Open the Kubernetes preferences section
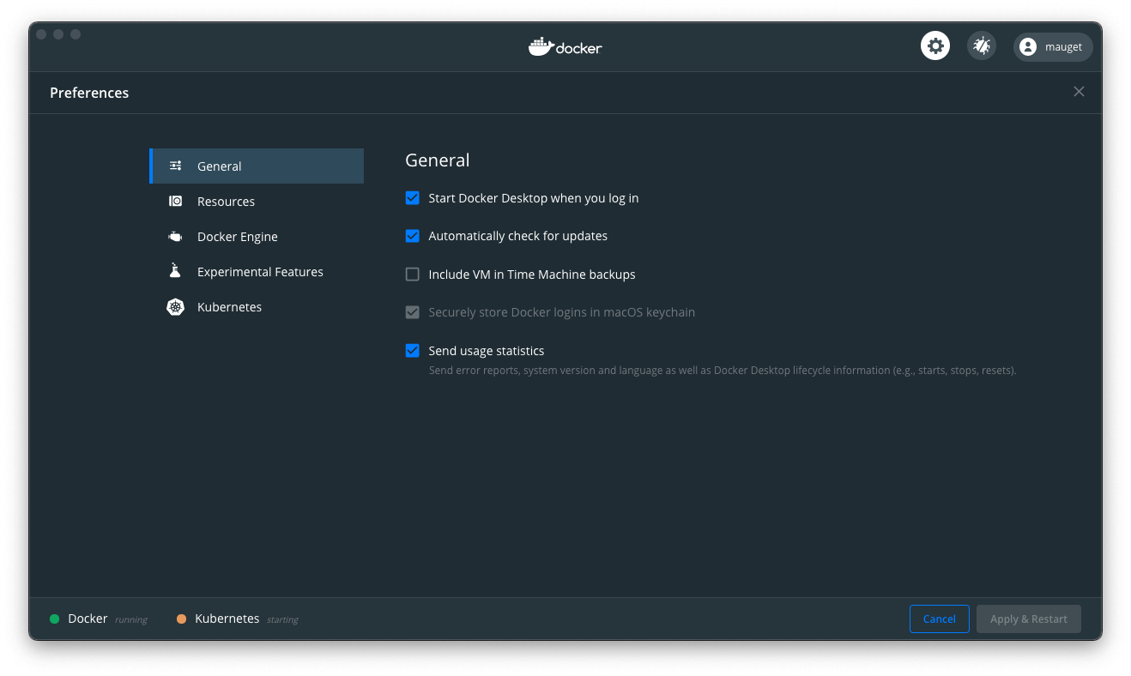The width and height of the screenshot is (1131, 676). click(x=229, y=307)
